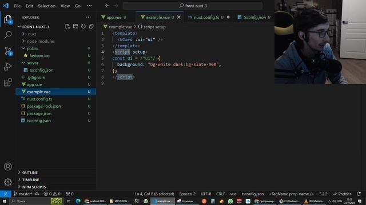Screen dimensions: 366x205
Task: Click the New File icon in explorer
Action: (67, 27)
